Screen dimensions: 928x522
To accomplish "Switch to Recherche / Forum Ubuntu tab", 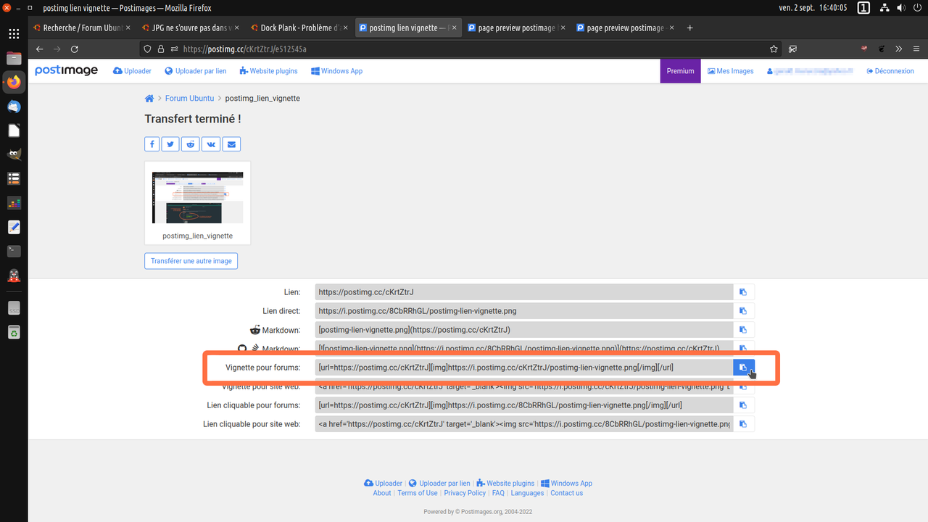I will (82, 28).
